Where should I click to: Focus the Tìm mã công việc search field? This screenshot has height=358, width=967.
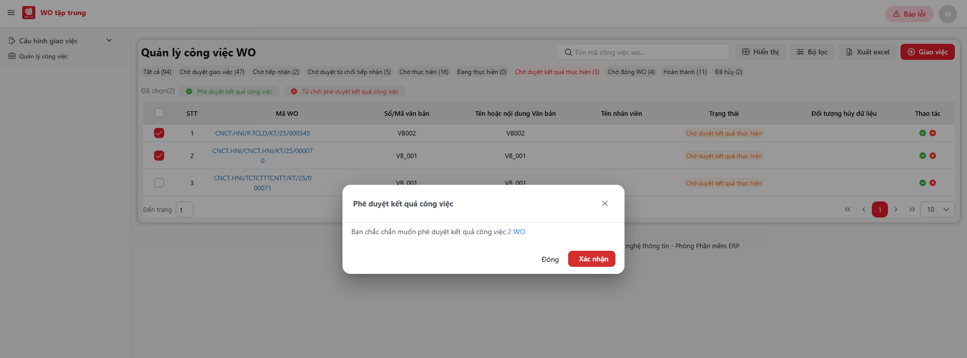[643, 52]
